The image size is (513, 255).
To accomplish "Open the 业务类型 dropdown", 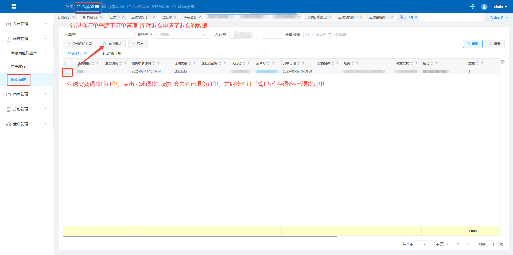I will (x=182, y=35).
